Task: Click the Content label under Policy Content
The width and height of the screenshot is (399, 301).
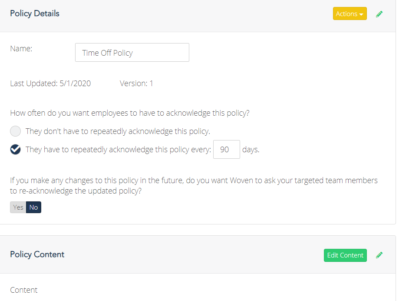Action: tap(24, 290)
